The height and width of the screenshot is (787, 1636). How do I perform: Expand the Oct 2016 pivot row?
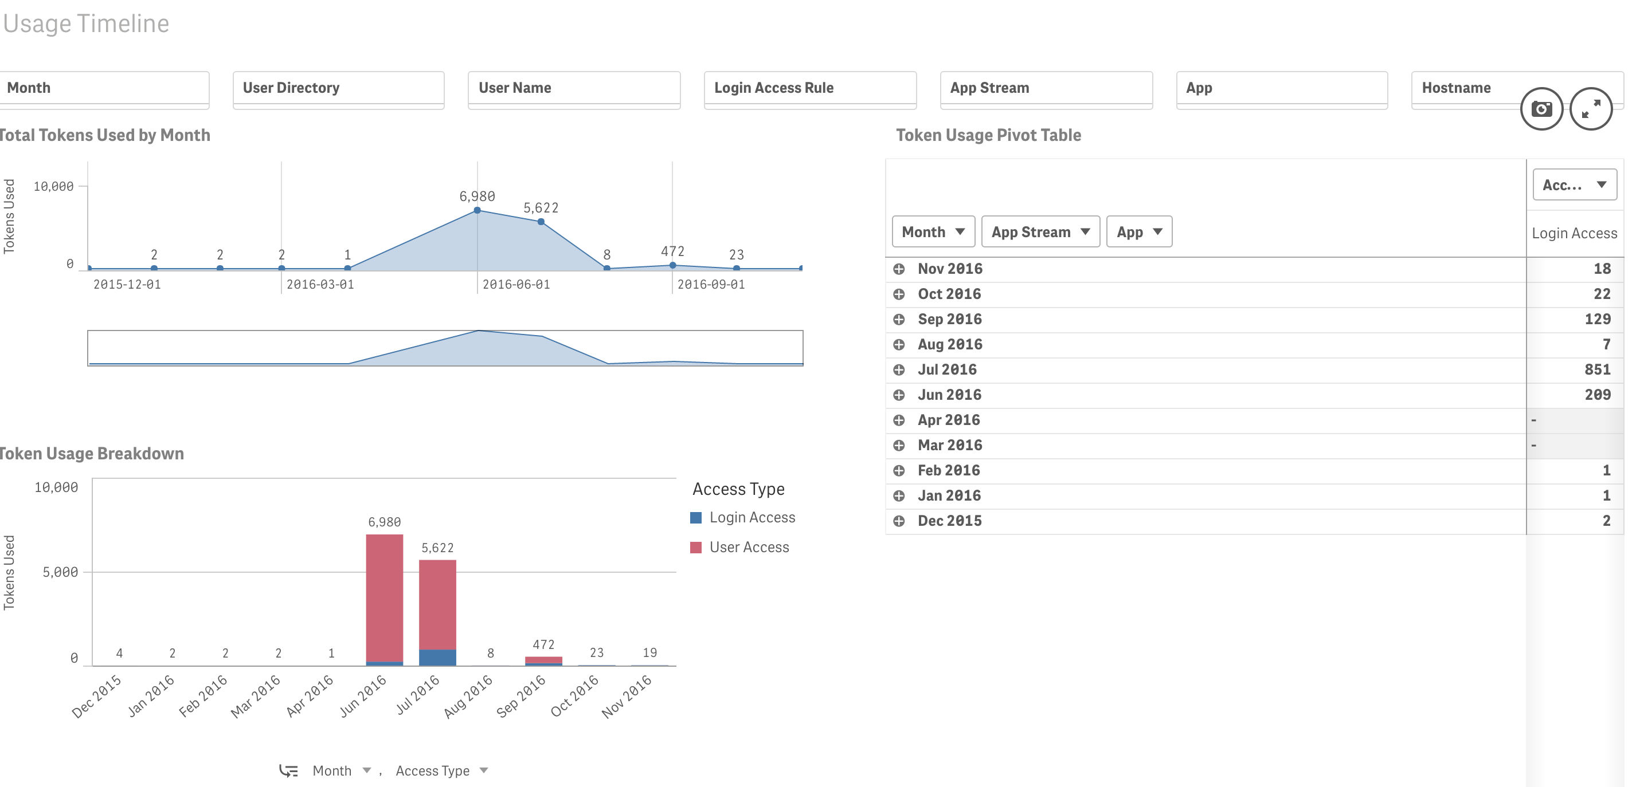pyautogui.click(x=899, y=294)
